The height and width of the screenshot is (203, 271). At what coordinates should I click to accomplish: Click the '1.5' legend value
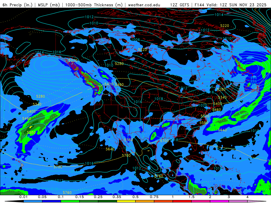[x=191, y=197]
